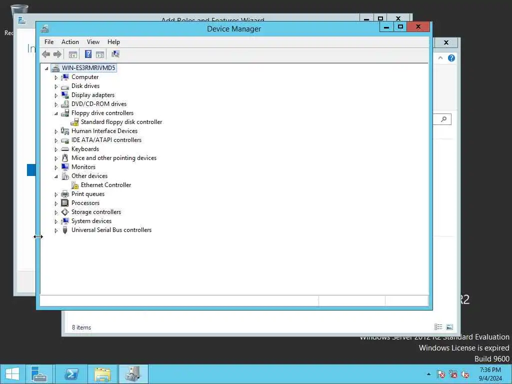Screen dimensions: 512x384
Task: Switch to details view in background window
Action: 438,326
